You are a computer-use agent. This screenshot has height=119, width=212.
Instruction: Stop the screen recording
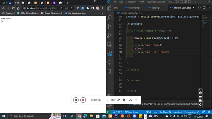[83, 100]
